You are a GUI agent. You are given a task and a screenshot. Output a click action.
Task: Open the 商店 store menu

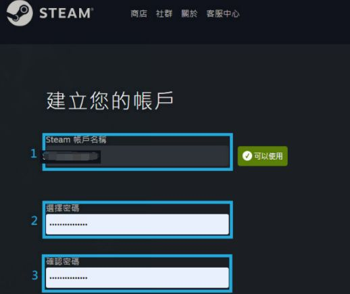pos(139,14)
